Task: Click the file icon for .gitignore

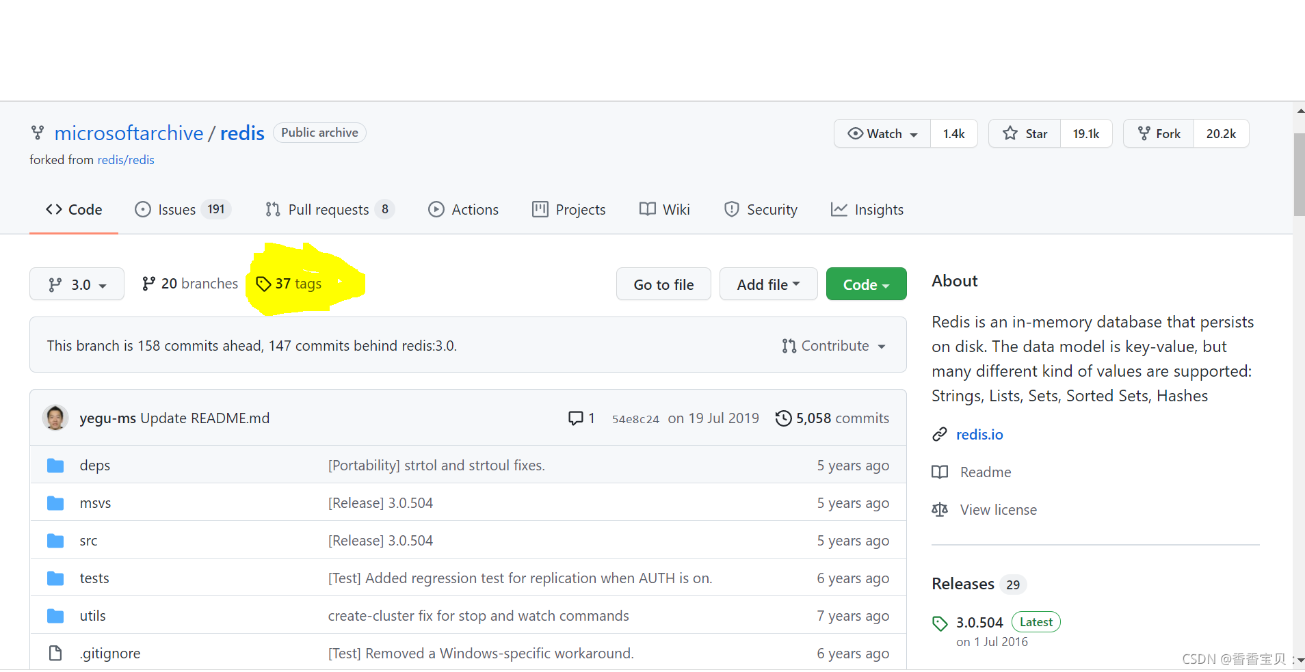Action: 55,654
